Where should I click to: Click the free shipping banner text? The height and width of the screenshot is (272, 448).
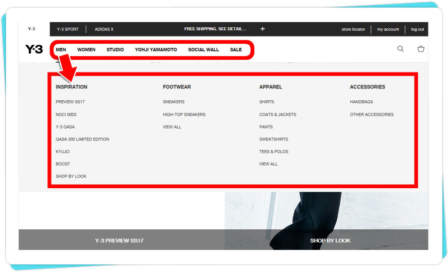coord(215,29)
